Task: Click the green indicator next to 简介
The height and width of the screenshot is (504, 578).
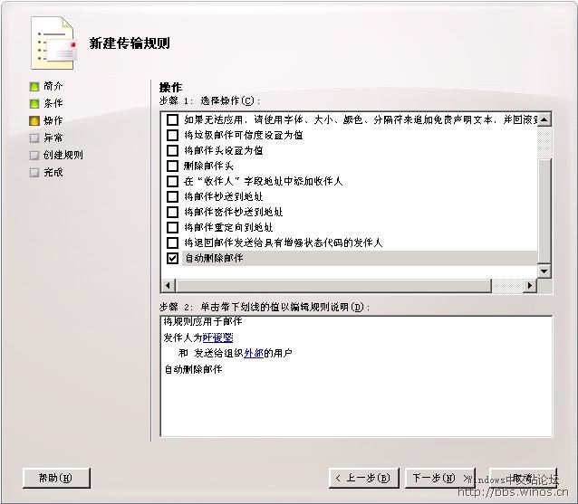Action: pyautogui.click(x=34, y=87)
